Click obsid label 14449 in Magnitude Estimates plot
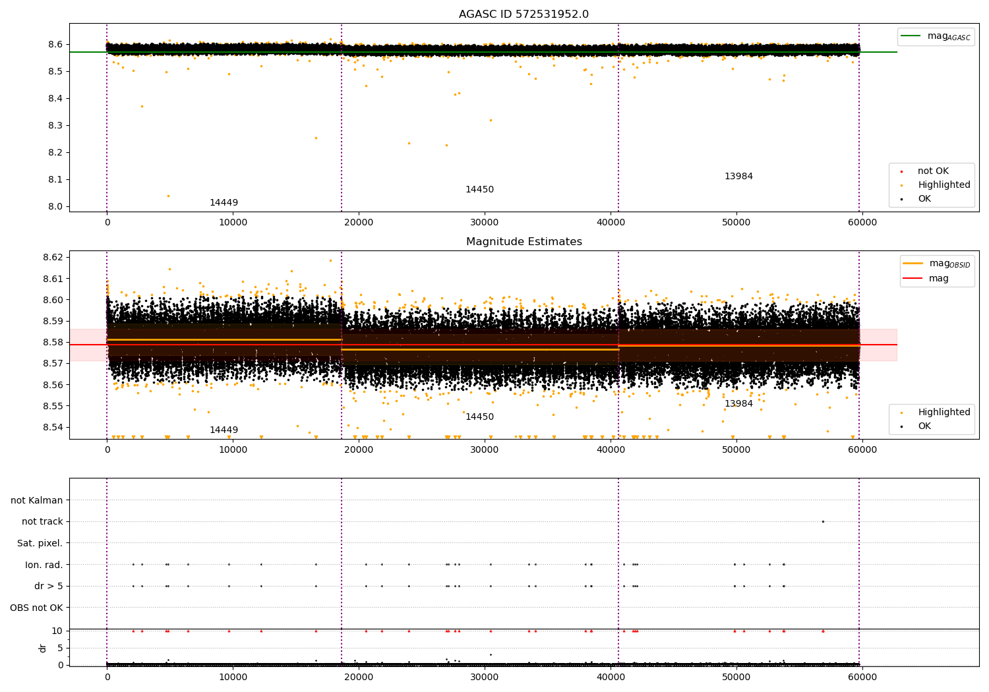This screenshot has width=989, height=692. [224, 430]
